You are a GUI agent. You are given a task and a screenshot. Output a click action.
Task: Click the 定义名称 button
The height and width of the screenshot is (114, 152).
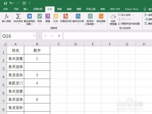[124, 15]
